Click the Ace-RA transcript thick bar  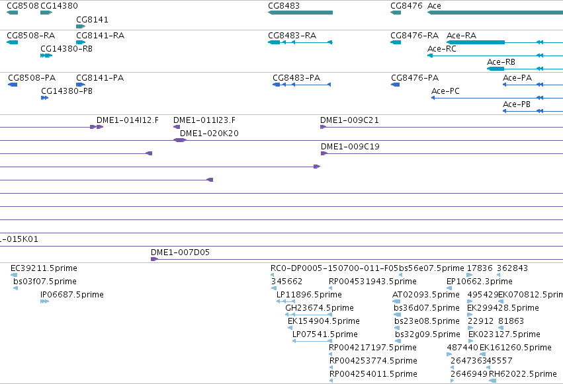click(x=476, y=42)
